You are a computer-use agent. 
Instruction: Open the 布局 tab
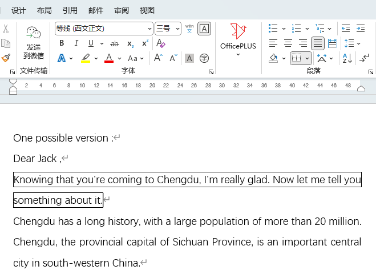pos(44,10)
